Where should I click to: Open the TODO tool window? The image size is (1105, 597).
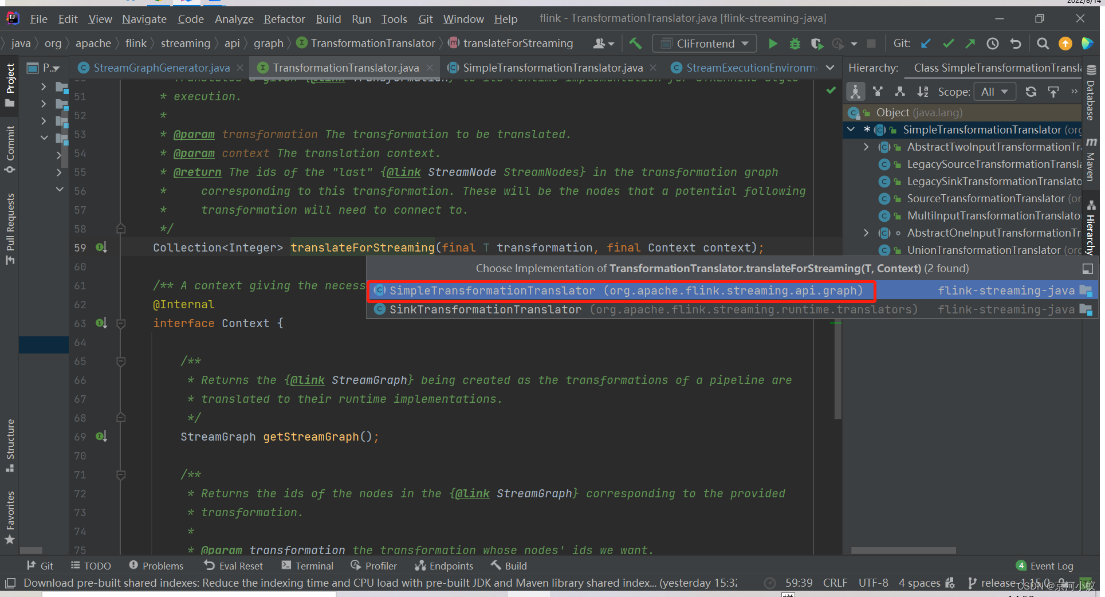point(91,565)
